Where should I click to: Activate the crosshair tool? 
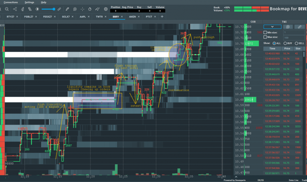[82, 9]
